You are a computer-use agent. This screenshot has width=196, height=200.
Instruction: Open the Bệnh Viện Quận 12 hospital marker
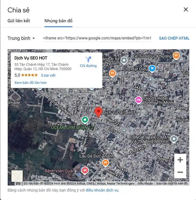click(85, 170)
